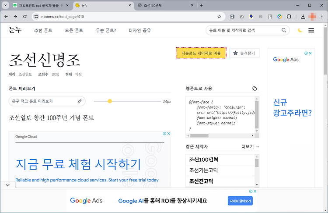Toggle dark mode with moon icon
The width and height of the screenshot is (328, 213).
[300, 30]
